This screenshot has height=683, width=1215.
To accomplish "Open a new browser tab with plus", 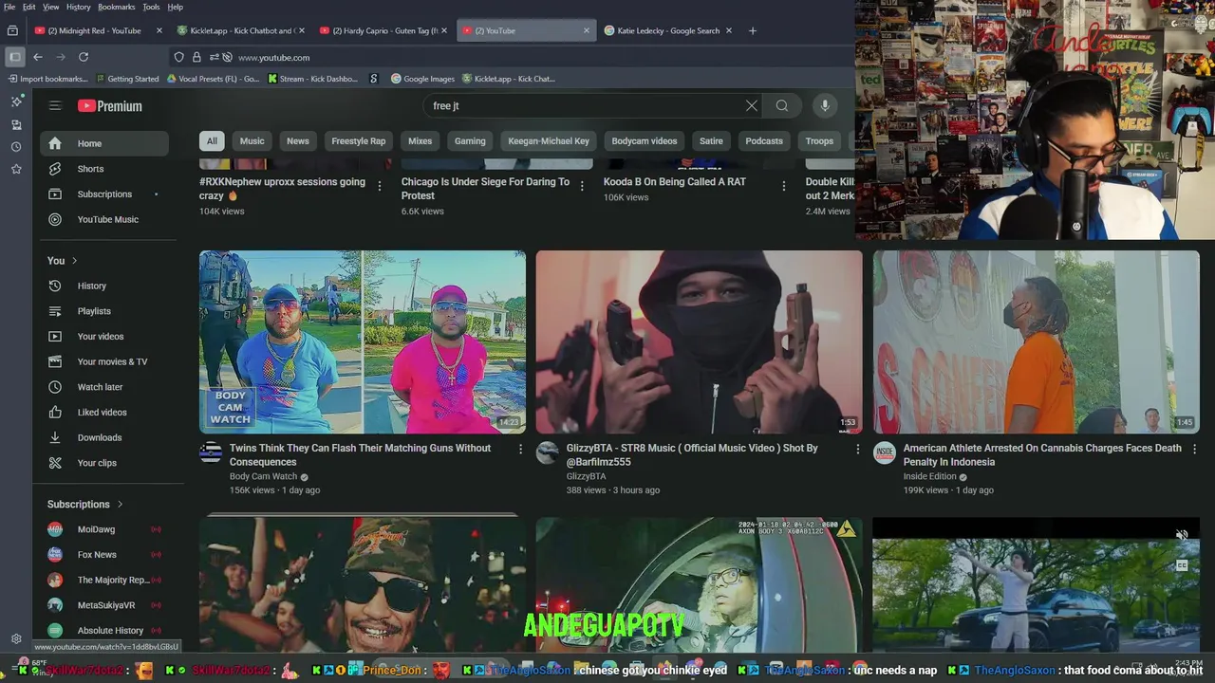I will tap(753, 30).
